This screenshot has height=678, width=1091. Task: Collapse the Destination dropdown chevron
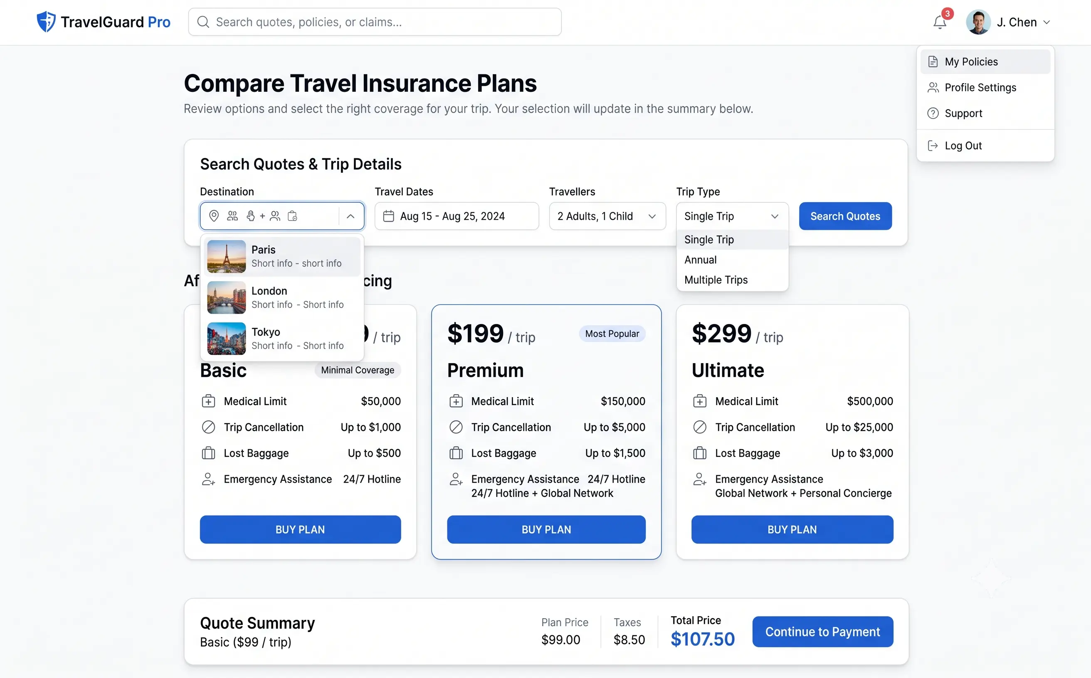pos(351,216)
